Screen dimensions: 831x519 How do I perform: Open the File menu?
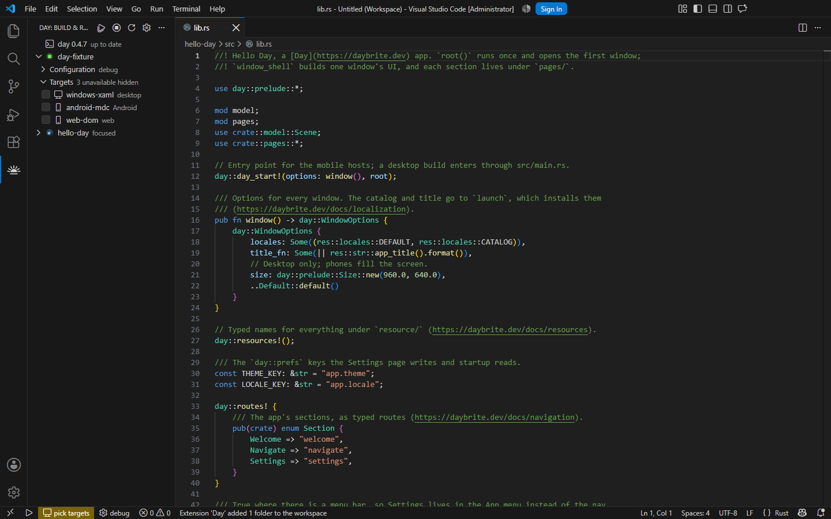pyautogui.click(x=31, y=9)
